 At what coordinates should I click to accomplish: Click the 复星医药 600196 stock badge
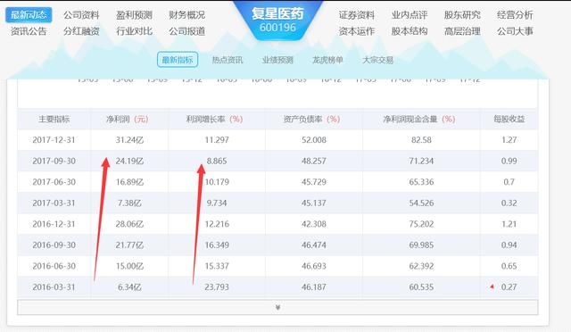[x=277, y=20]
